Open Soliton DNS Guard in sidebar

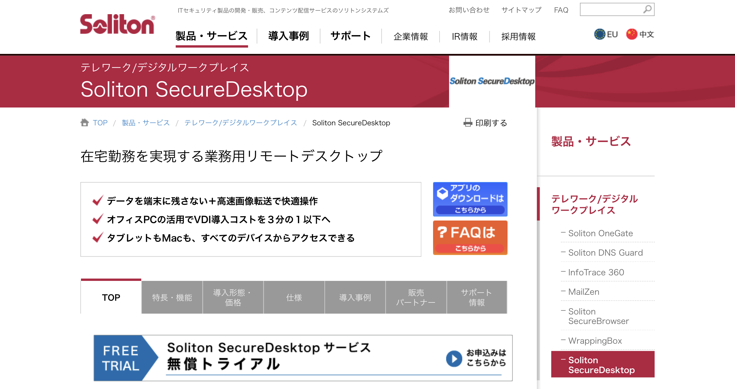click(x=605, y=253)
